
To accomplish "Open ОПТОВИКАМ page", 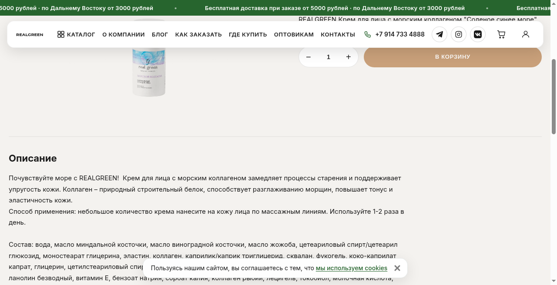I will 294,34.
